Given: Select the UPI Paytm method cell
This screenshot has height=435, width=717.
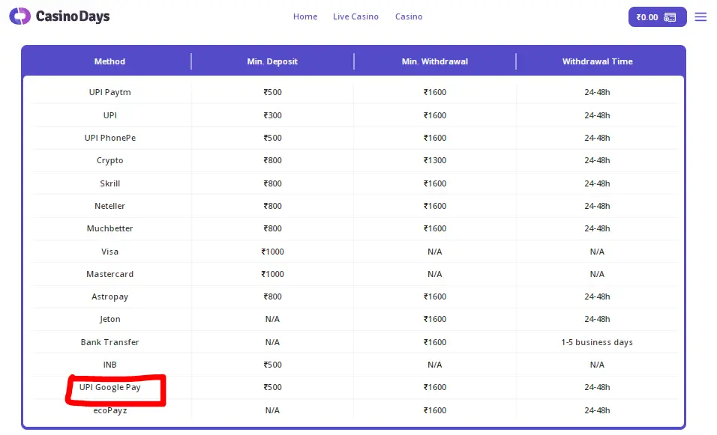Looking at the screenshot, I should (x=110, y=92).
